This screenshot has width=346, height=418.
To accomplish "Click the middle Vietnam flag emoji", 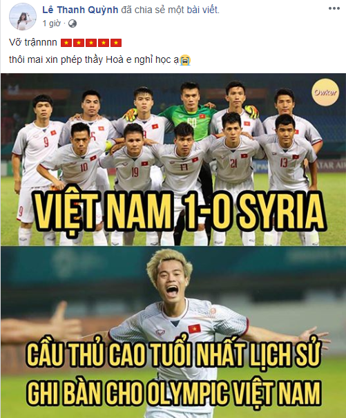I will tap(91, 43).
